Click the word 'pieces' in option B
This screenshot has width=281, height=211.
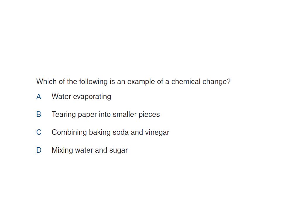[149, 115]
